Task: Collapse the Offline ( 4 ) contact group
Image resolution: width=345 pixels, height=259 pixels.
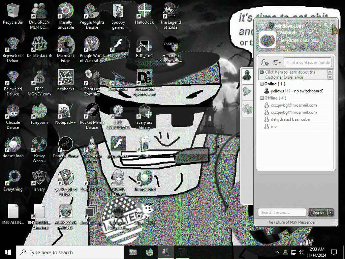Action: 262,98
